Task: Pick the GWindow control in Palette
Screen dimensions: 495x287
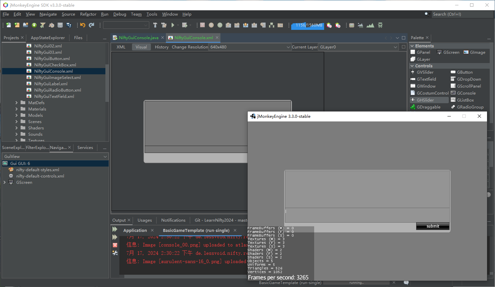Action: [423, 86]
